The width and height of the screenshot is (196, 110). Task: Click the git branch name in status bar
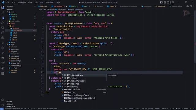14,109
